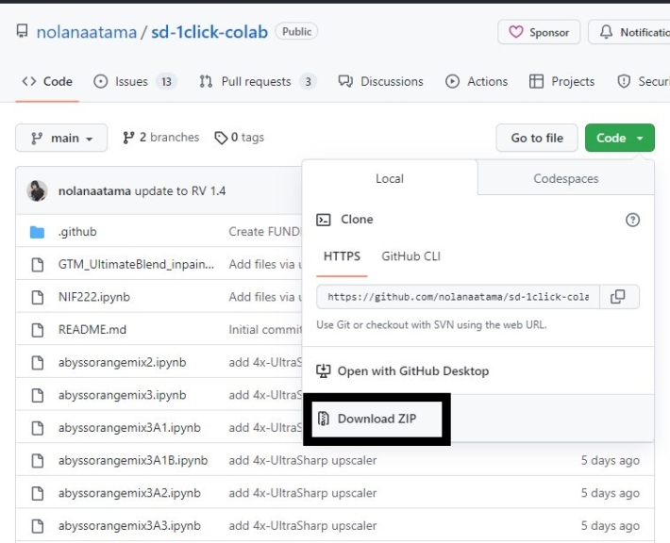
Task: Click the Sponsor heart button
Action: [x=539, y=32]
